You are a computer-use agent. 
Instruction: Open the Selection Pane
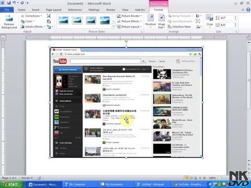pos(179,27)
